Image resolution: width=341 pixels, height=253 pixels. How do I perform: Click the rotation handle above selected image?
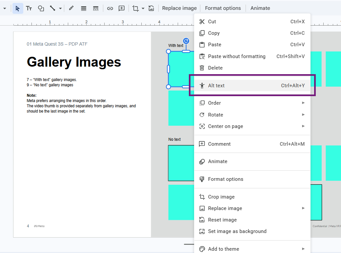pos(186,41)
